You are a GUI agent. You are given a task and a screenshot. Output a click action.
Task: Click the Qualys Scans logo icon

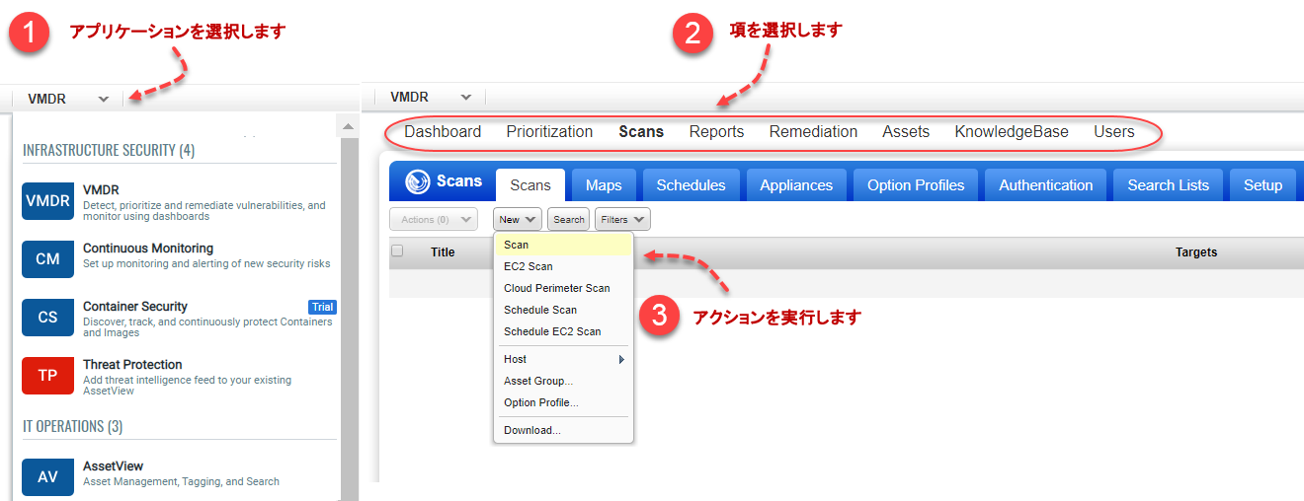(418, 181)
